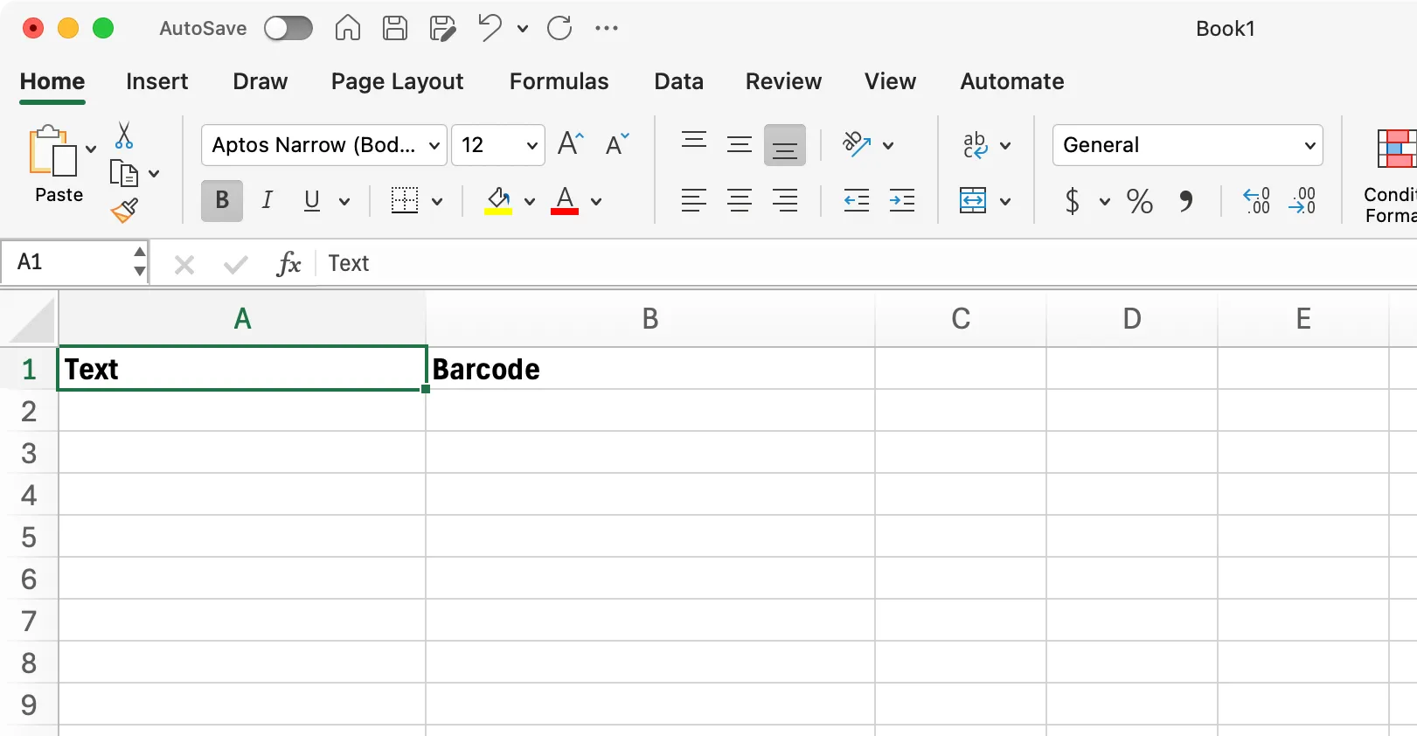Viewport: 1417px width, 736px height.
Task: Click the decrease decimal icon
Action: [1302, 201]
